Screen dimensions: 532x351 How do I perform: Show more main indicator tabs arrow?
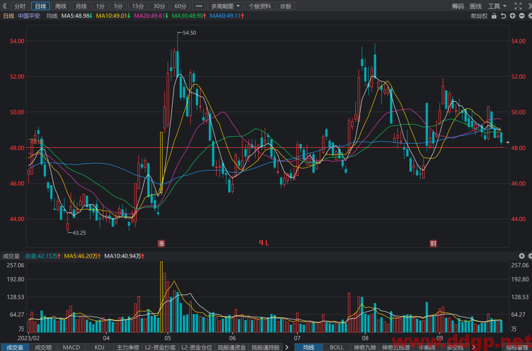click(474, 347)
